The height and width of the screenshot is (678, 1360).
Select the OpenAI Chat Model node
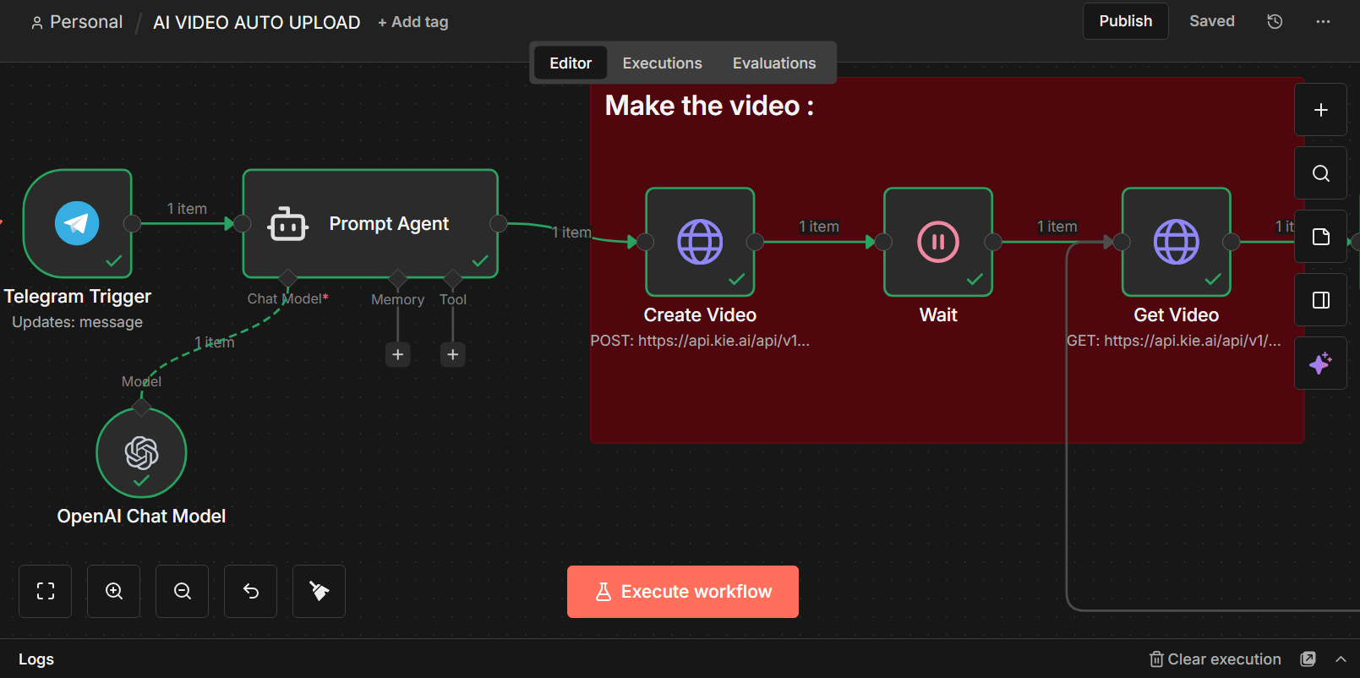141,453
